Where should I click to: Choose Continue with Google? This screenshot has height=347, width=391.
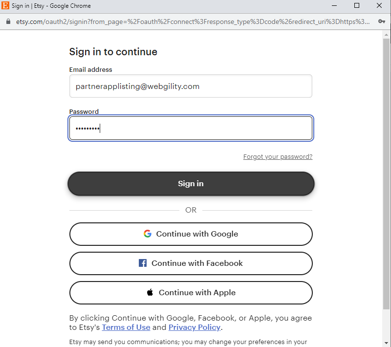pyautogui.click(x=191, y=234)
